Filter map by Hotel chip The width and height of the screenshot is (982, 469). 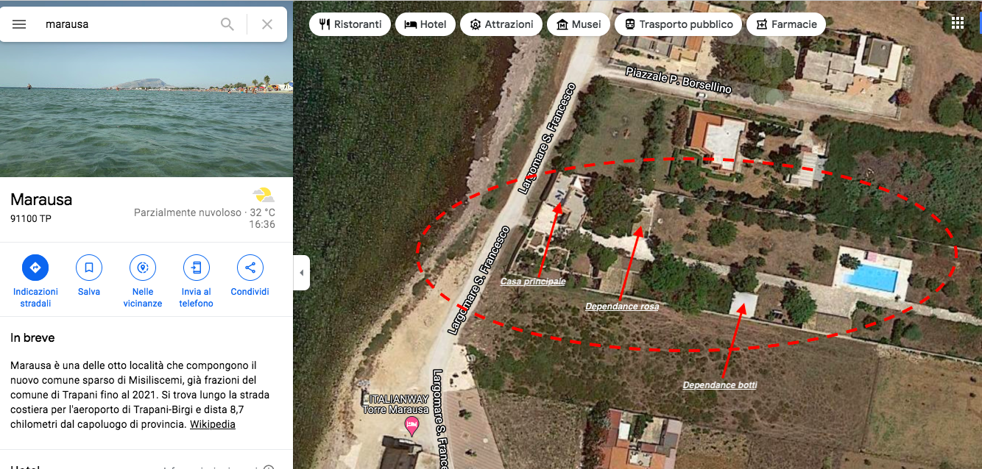[x=425, y=24]
